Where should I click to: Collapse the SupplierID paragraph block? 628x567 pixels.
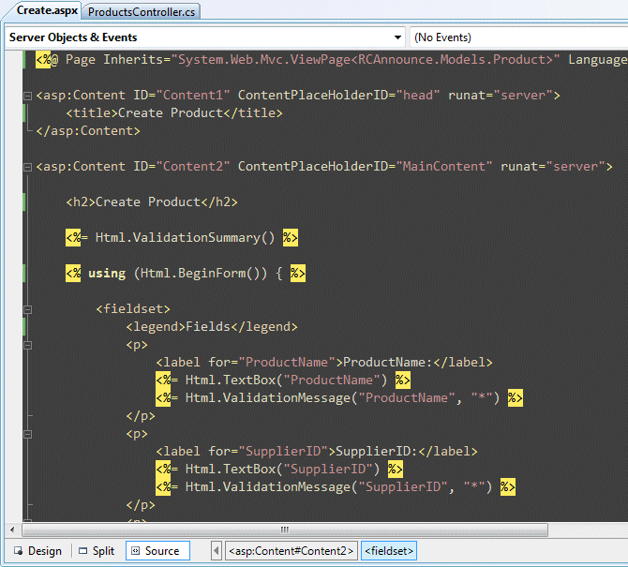[27, 435]
